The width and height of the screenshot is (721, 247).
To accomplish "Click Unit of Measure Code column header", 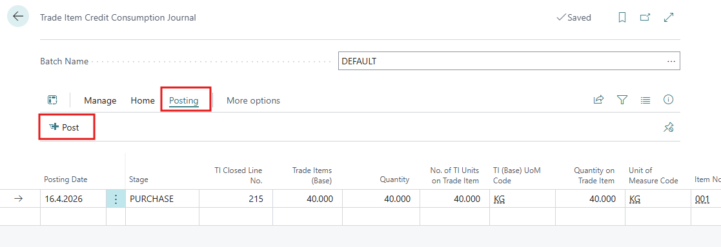I will pyautogui.click(x=653, y=176).
